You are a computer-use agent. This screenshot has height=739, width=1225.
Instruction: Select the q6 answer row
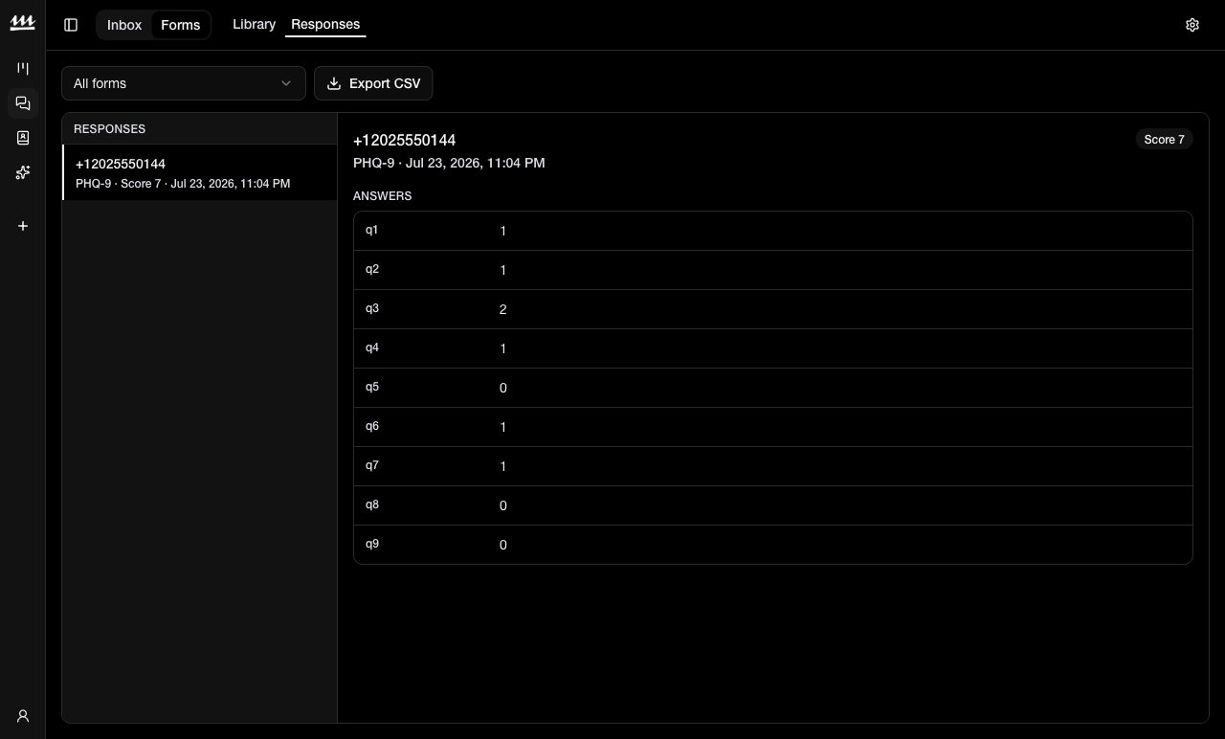click(773, 427)
